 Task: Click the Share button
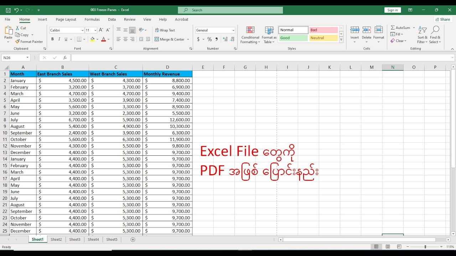point(443,20)
